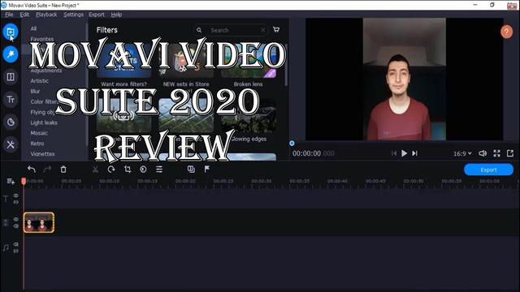Mute the audio track speaker
520x292 pixels.
point(16,244)
